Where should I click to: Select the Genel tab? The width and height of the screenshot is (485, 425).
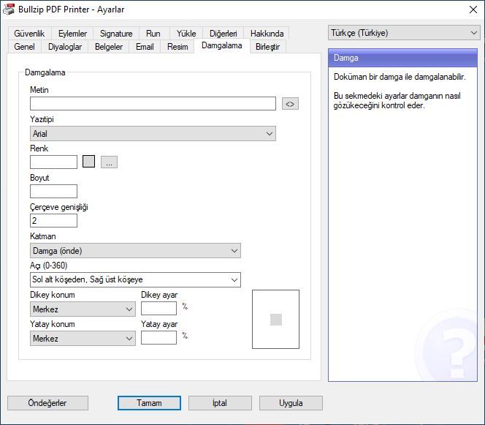click(x=24, y=47)
